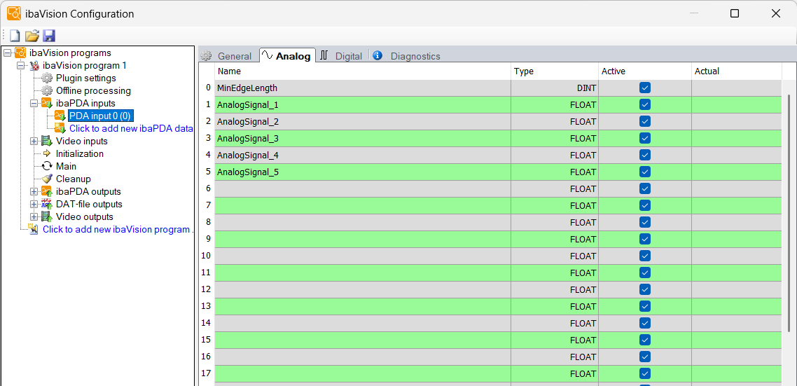The width and height of the screenshot is (797, 386).
Task: Click the Actual column header
Action: pos(737,71)
